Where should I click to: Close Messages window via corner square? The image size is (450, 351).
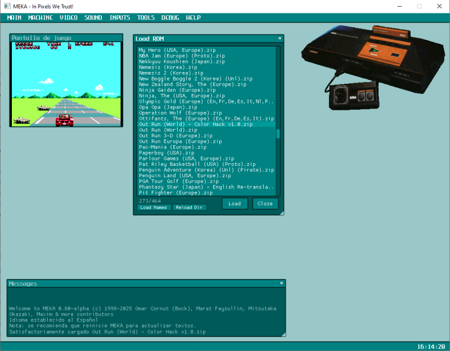click(x=282, y=283)
